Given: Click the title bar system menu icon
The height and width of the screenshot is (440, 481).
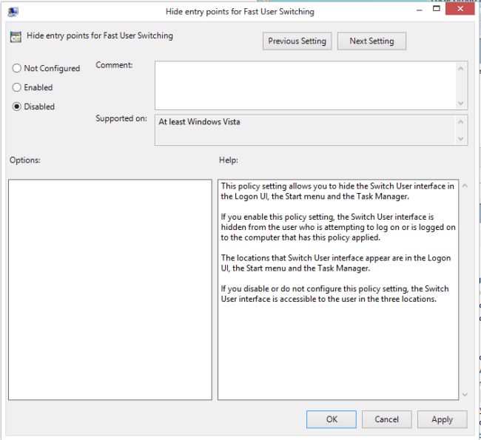Looking at the screenshot, I should pyautogui.click(x=13, y=12).
